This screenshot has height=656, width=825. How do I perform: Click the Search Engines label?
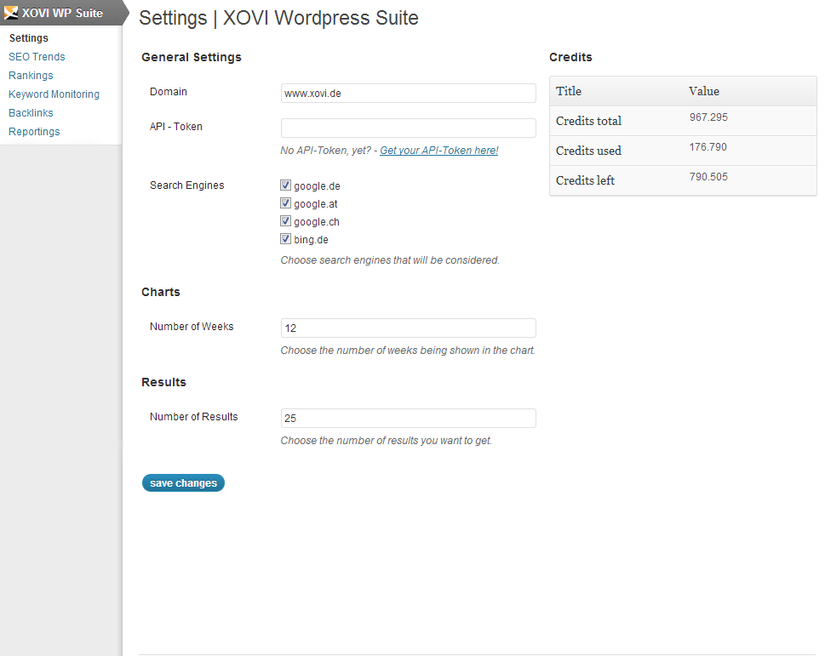[186, 185]
